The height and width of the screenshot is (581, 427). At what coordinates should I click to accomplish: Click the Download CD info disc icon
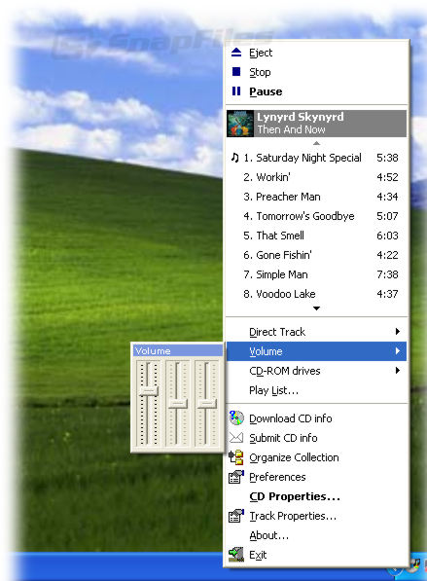pyautogui.click(x=236, y=418)
